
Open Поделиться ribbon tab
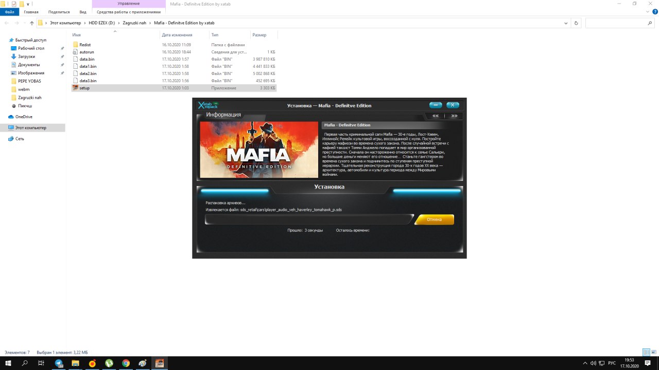tap(59, 11)
